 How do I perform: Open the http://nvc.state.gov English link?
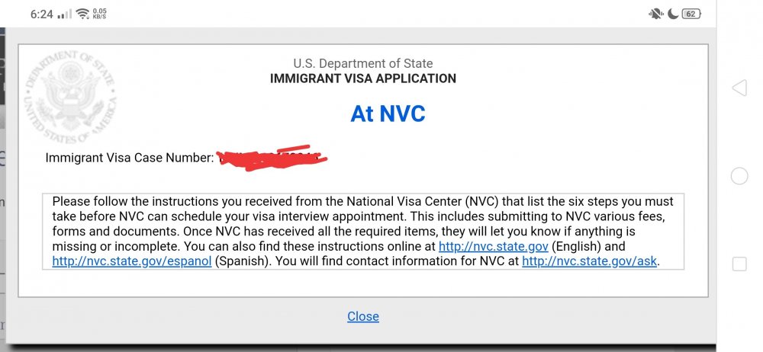pyautogui.click(x=494, y=246)
